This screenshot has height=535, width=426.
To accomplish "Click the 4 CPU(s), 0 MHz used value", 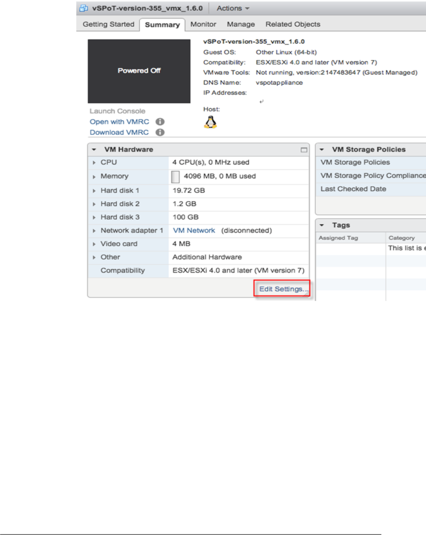I will tap(211, 162).
